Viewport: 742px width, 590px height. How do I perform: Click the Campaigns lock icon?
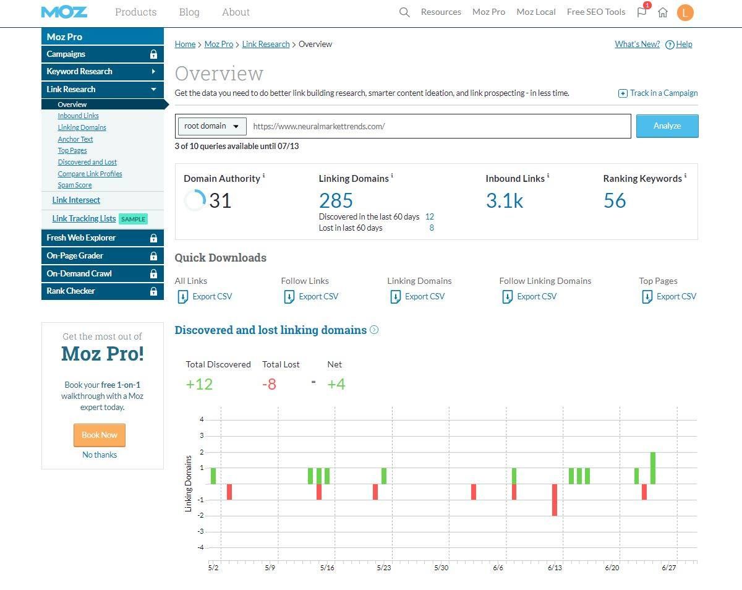click(153, 54)
